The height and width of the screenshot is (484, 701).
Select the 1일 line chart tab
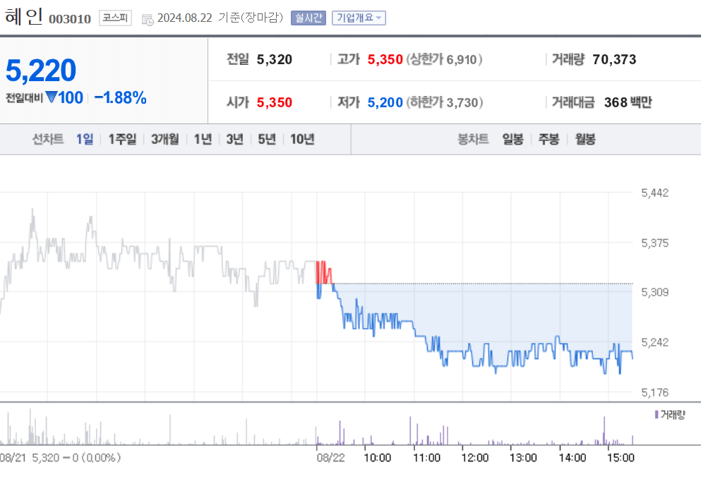point(85,139)
